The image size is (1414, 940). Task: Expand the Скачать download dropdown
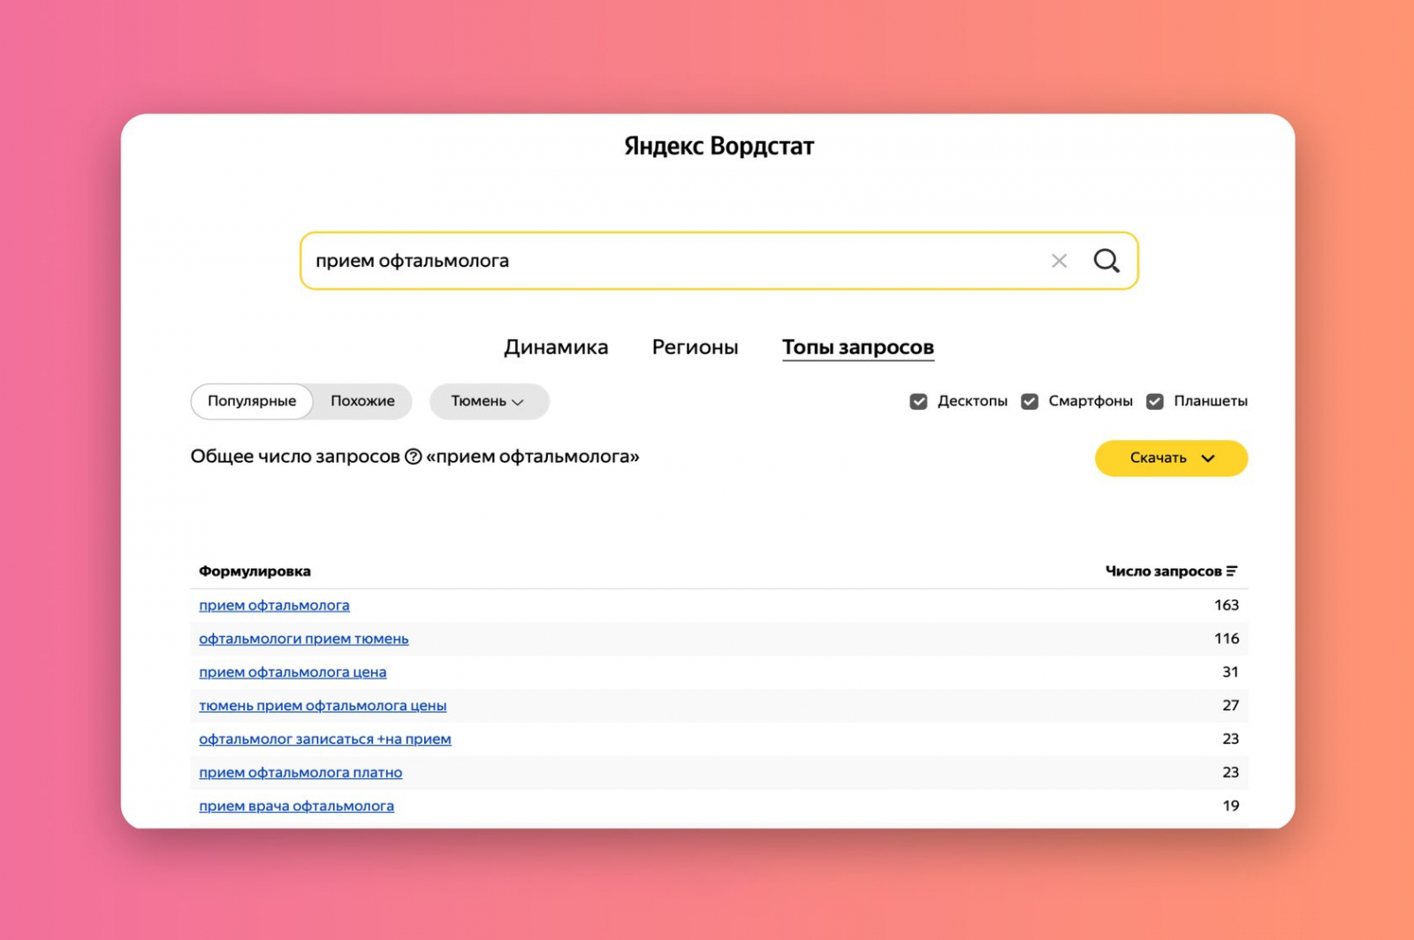point(1171,458)
